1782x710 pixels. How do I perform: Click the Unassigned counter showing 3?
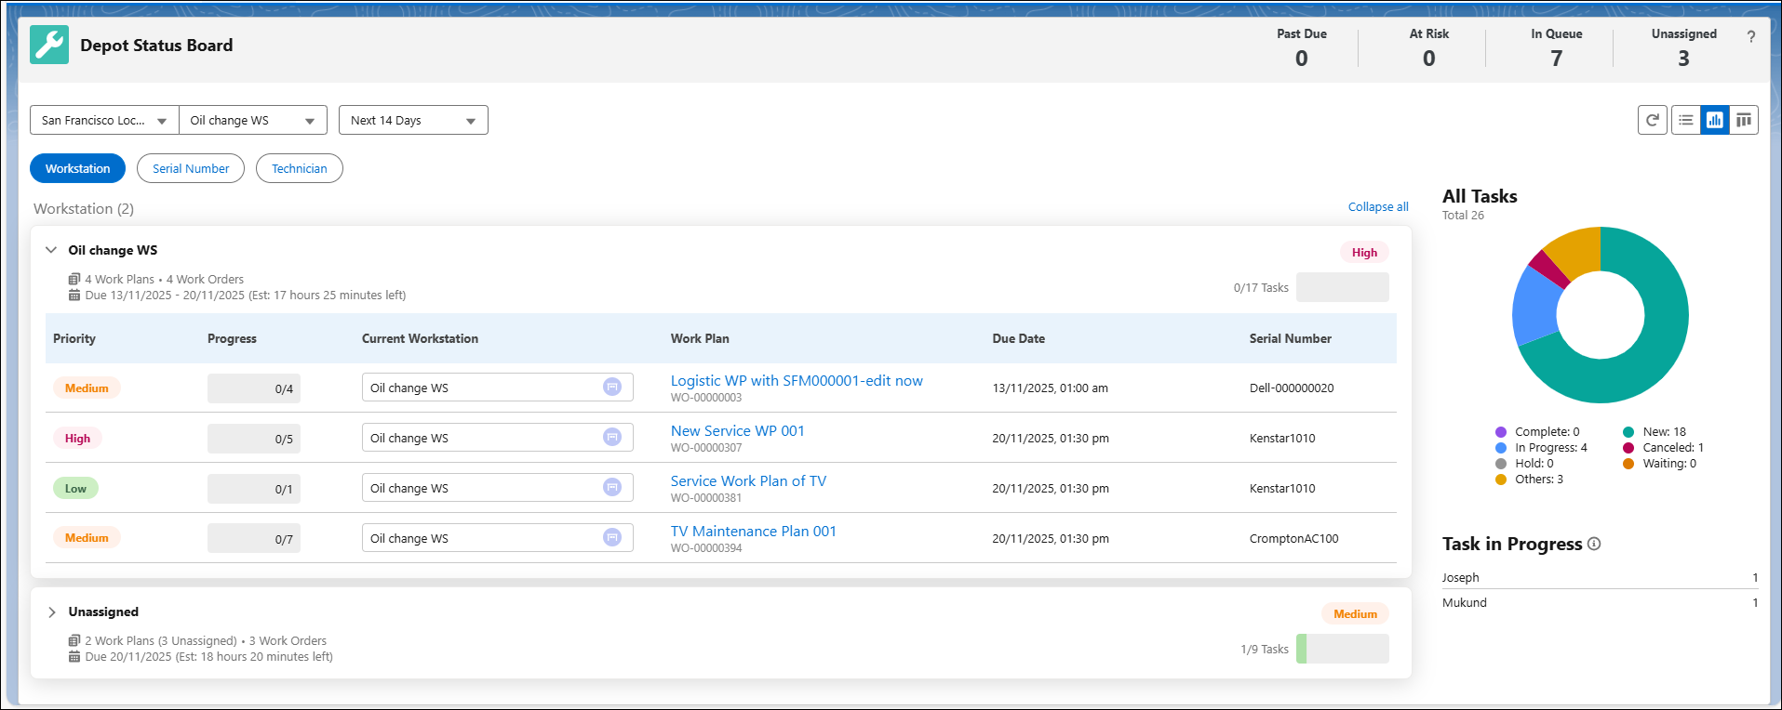click(x=1683, y=47)
